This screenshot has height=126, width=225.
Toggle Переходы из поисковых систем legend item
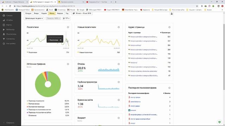click(x=39, y=110)
